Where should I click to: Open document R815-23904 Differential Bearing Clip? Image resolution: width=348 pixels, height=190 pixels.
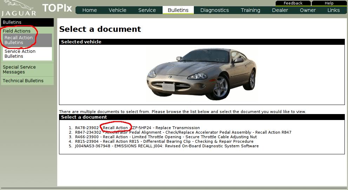click(164, 141)
